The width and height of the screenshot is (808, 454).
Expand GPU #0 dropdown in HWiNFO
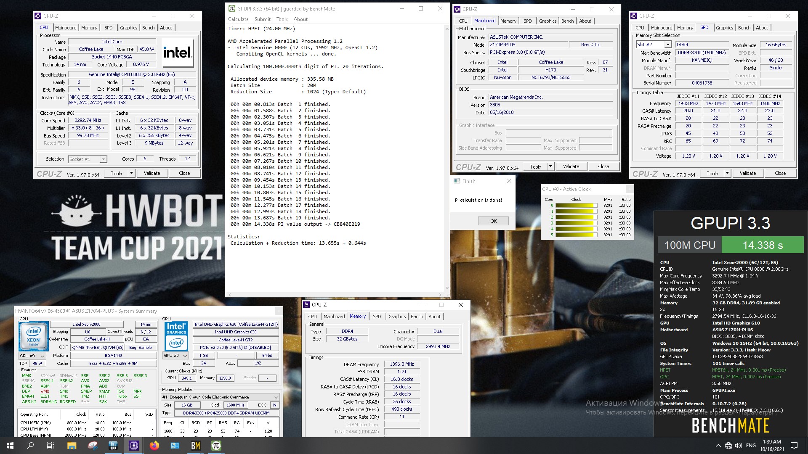(x=185, y=356)
